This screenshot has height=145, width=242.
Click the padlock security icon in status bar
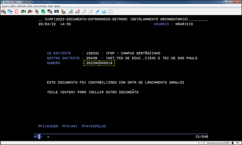point(233,143)
